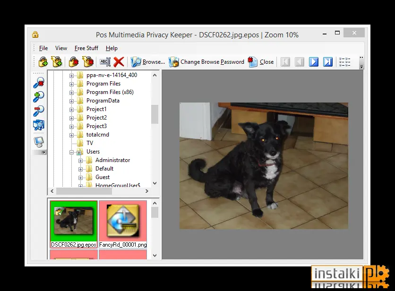Screen dimensions: 395x291
Task: Open the Free Stuff menu
Action: click(86, 48)
